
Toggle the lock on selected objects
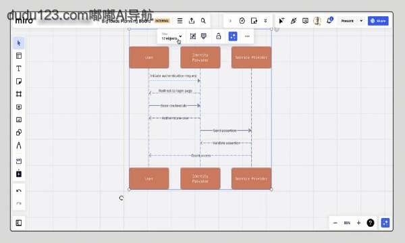[x=218, y=36]
